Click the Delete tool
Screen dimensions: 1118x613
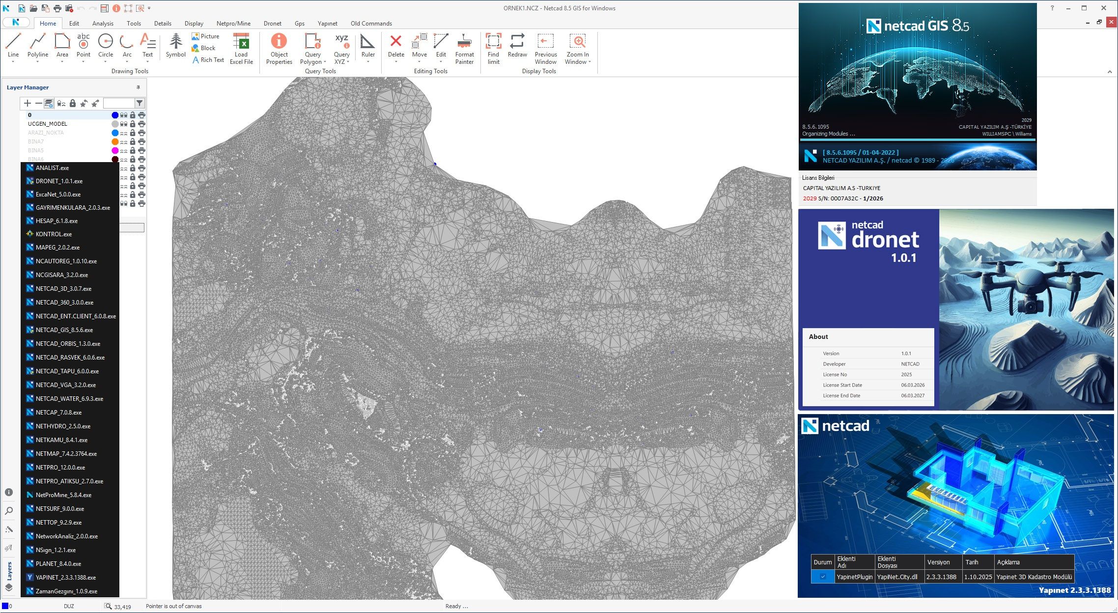[x=396, y=45]
